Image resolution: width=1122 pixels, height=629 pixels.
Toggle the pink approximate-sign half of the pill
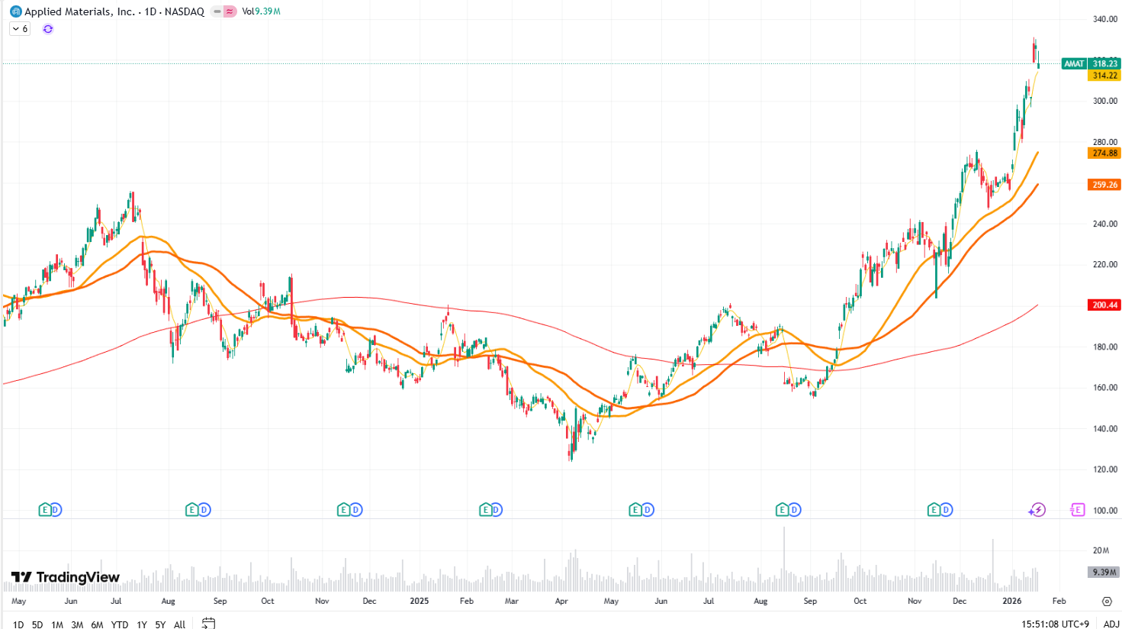coord(230,11)
